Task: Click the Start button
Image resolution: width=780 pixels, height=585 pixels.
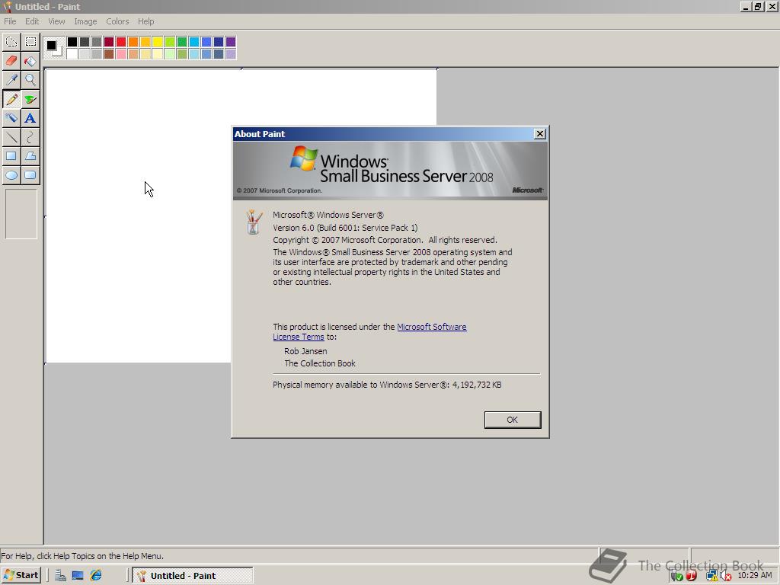Action: pos(21,576)
